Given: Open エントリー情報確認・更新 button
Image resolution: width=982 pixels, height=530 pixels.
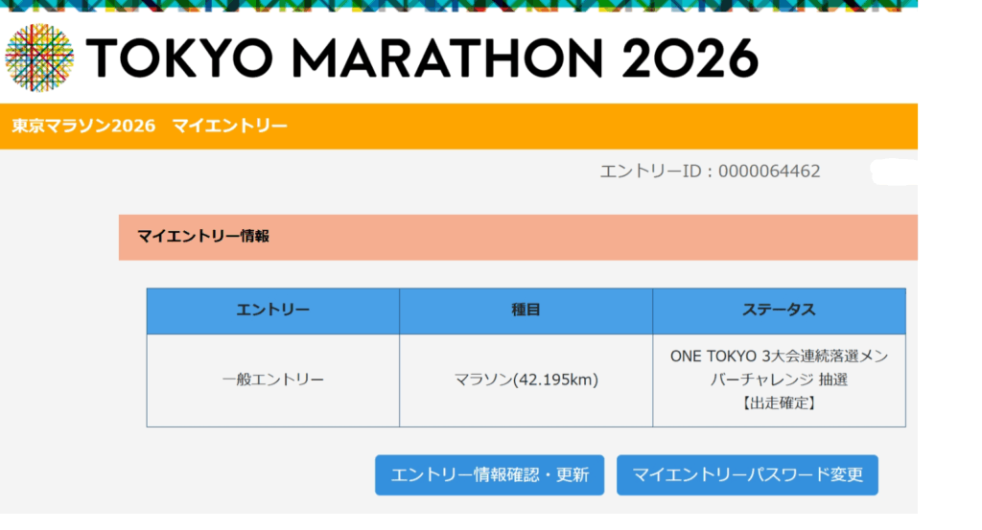Looking at the screenshot, I should coord(489,474).
